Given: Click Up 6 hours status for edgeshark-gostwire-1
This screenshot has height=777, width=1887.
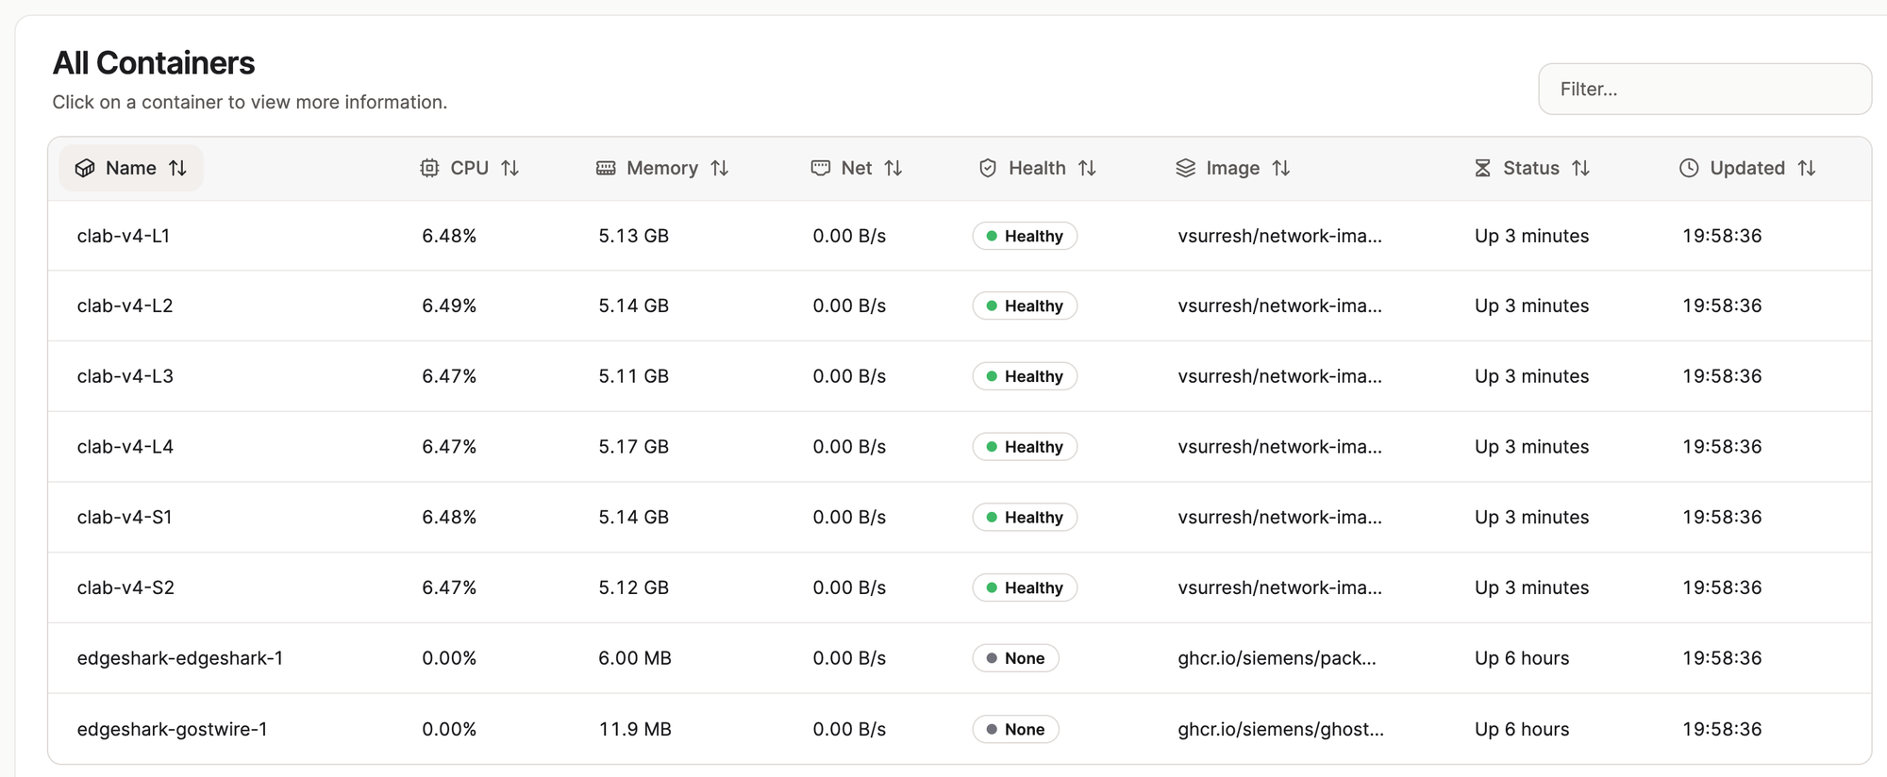Looking at the screenshot, I should (1522, 729).
